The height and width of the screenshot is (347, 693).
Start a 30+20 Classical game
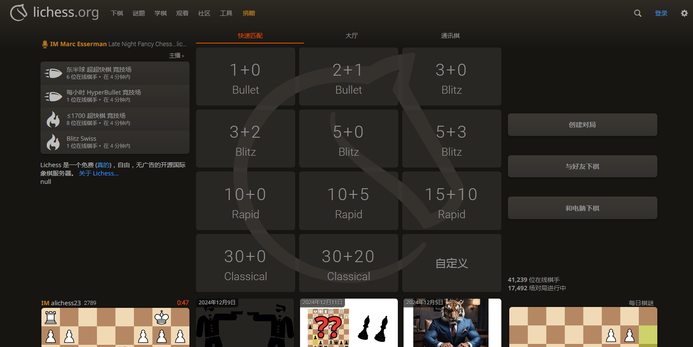tap(348, 263)
